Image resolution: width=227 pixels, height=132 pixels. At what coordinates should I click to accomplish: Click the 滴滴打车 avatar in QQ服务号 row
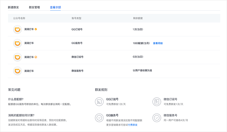(x=18, y=43)
